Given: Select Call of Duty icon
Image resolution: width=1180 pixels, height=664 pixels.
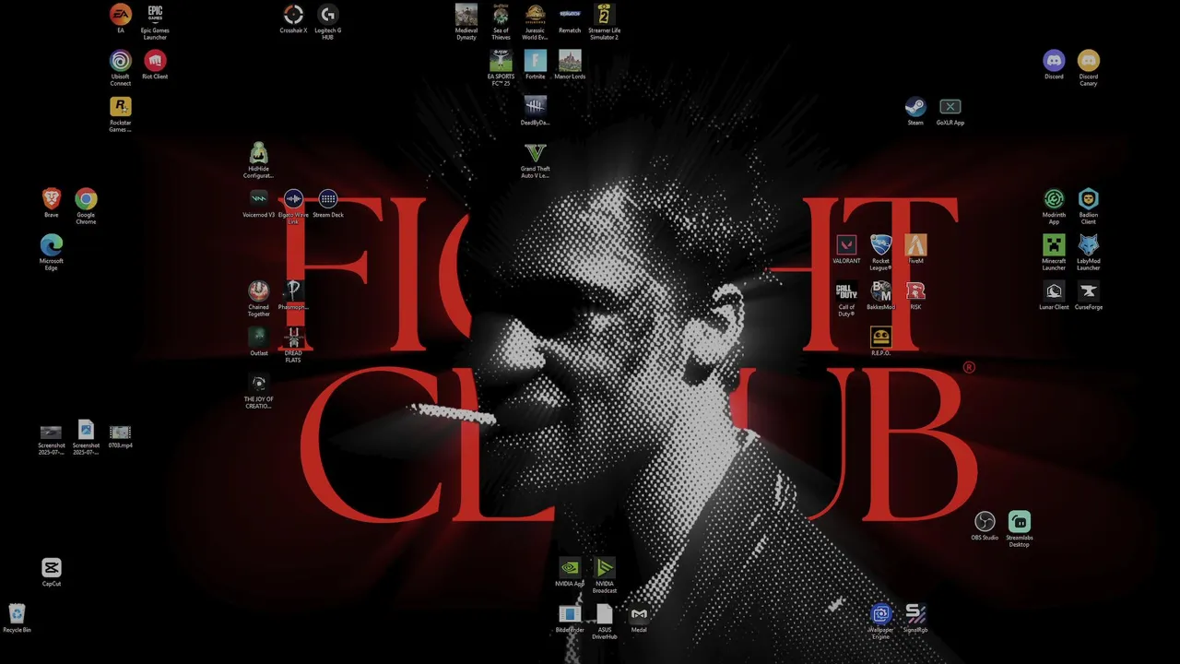Looking at the screenshot, I should (x=846, y=291).
